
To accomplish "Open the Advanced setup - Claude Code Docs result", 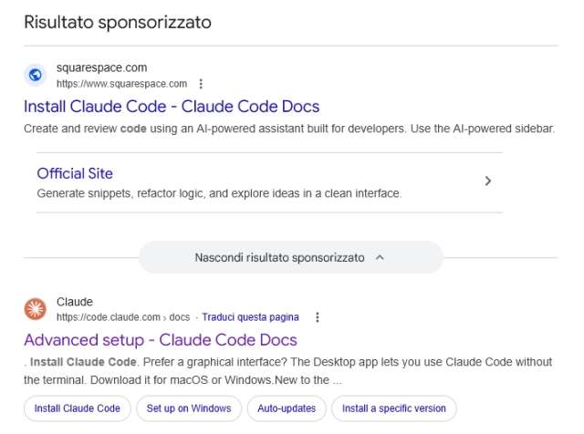I will point(161,340).
